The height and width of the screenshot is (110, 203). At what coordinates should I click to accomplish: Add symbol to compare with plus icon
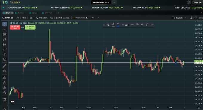click(x=17, y=18)
